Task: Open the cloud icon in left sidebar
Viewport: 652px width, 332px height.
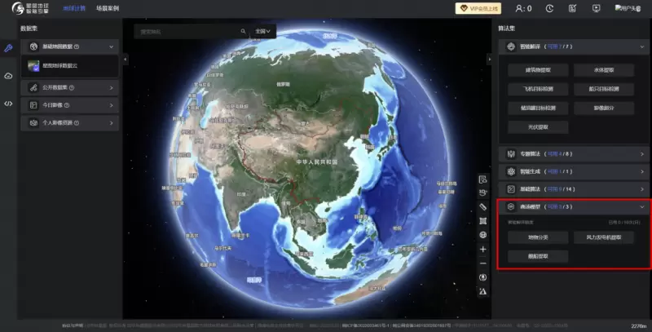Action: (8, 76)
